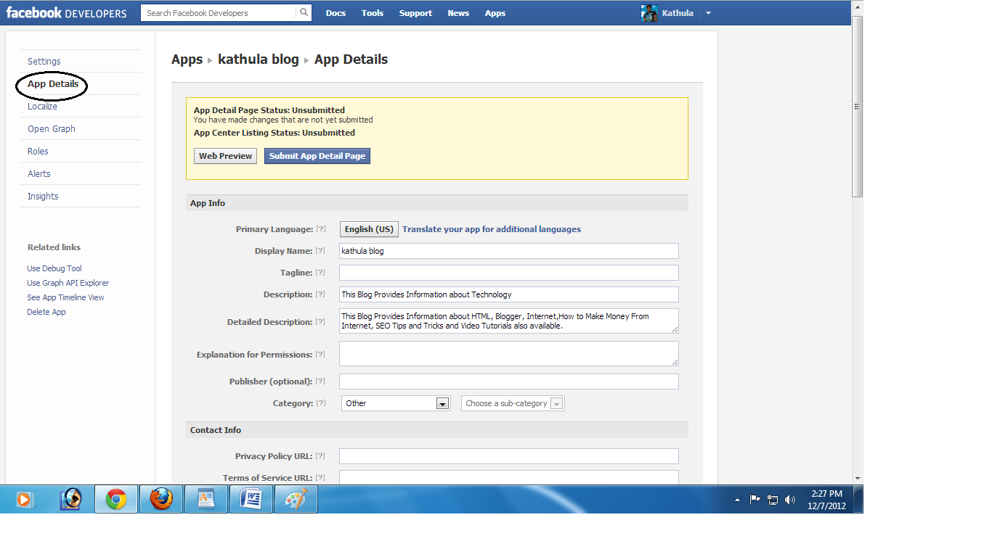Image resolution: width=992 pixels, height=557 pixels.
Task: Launch Paint from the taskbar
Action: click(x=295, y=499)
